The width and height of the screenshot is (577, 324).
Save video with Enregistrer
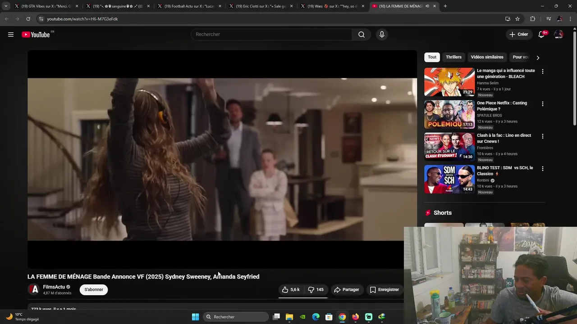385,290
